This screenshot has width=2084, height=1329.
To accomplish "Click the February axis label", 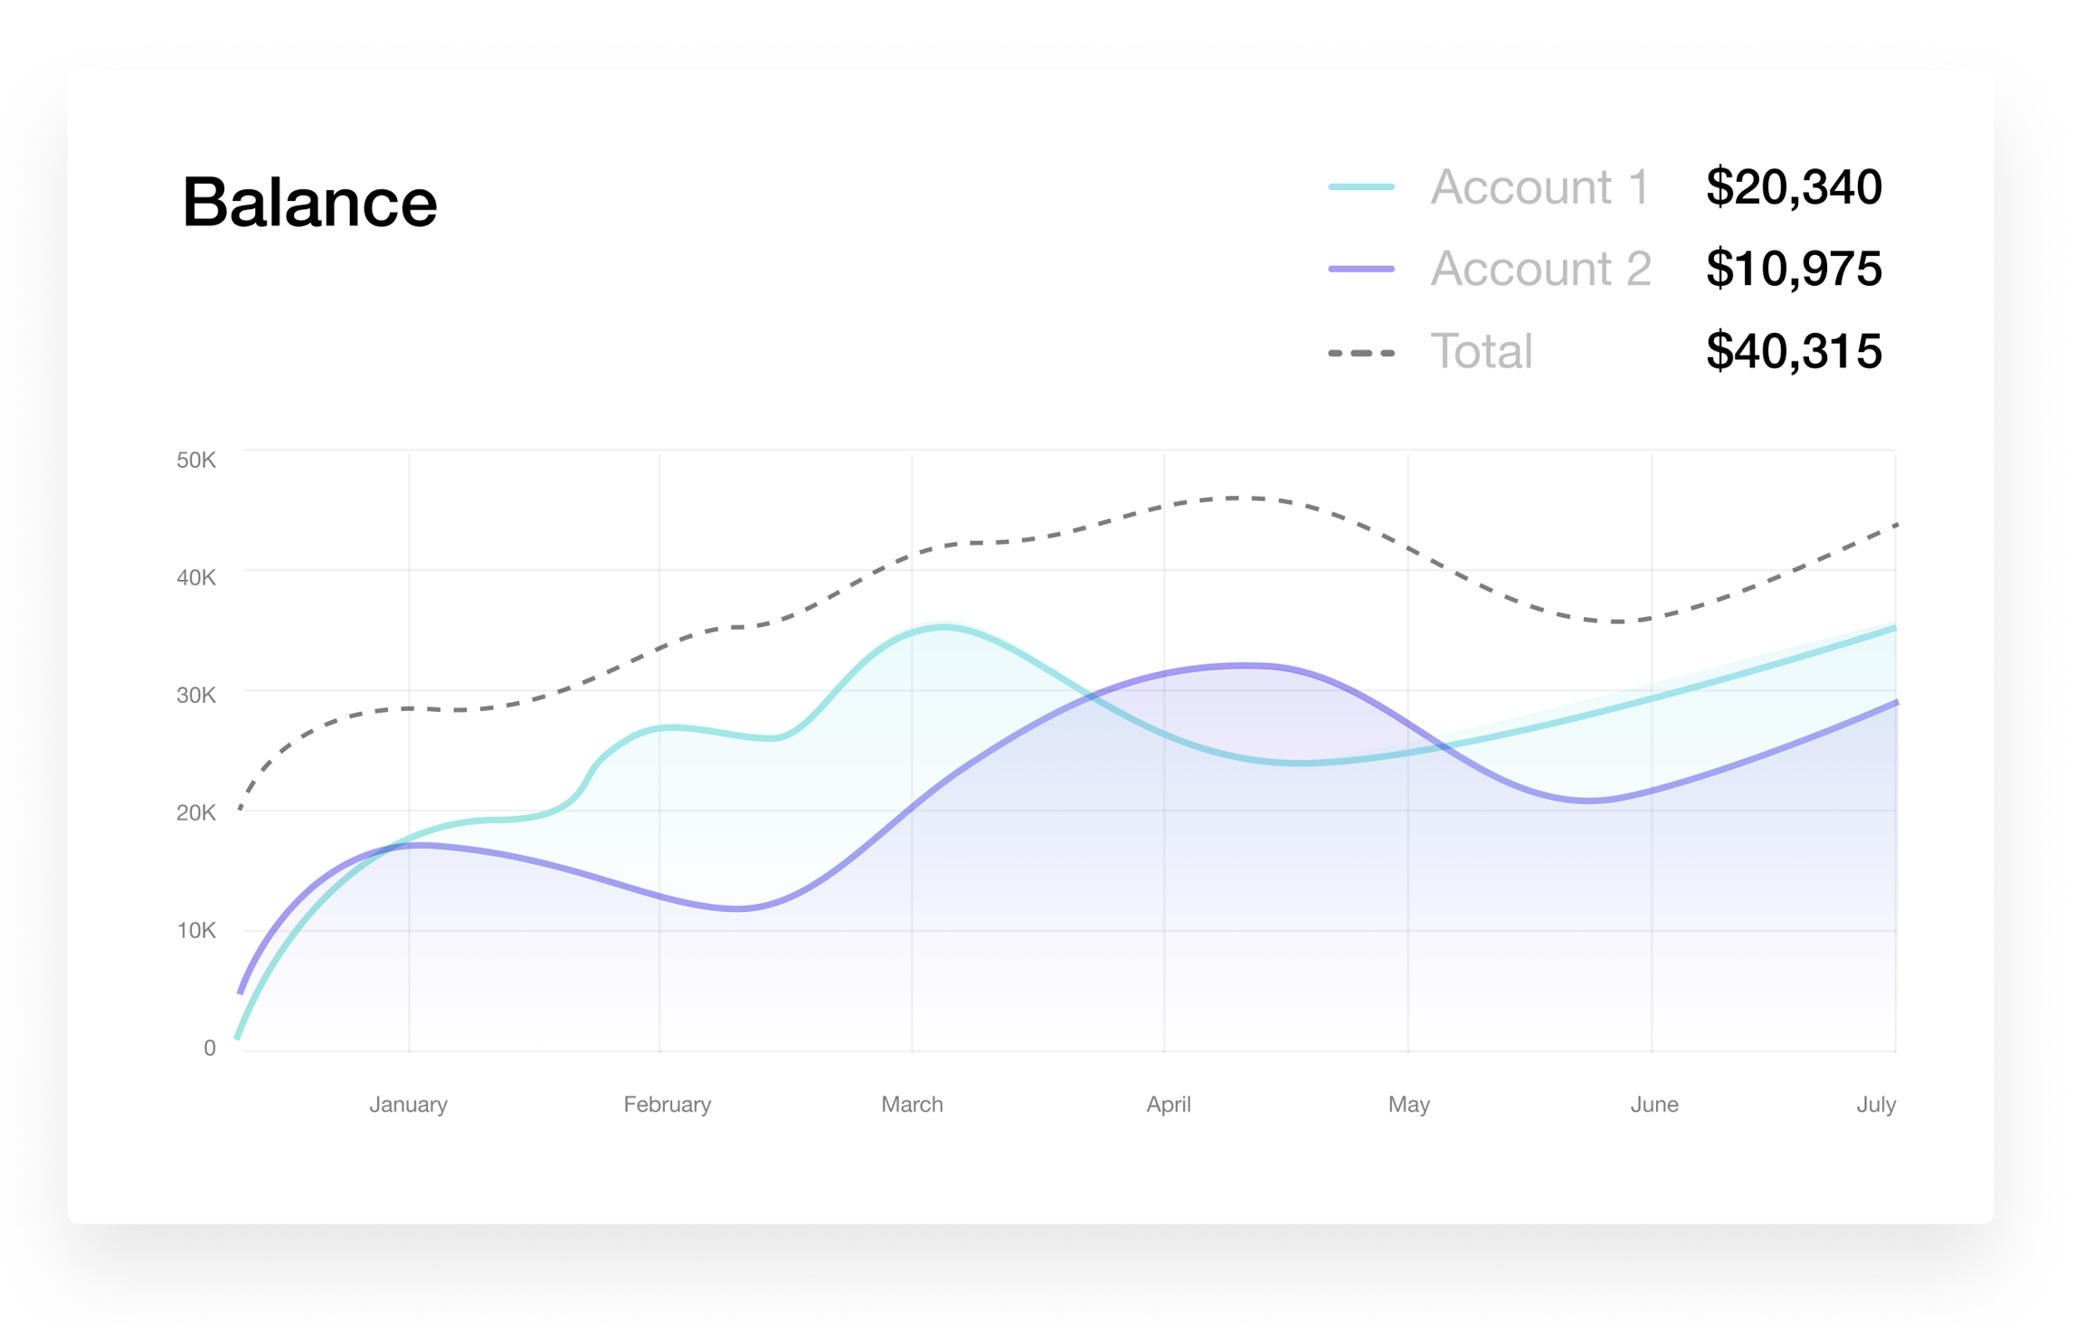I will pyautogui.click(x=668, y=1105).
